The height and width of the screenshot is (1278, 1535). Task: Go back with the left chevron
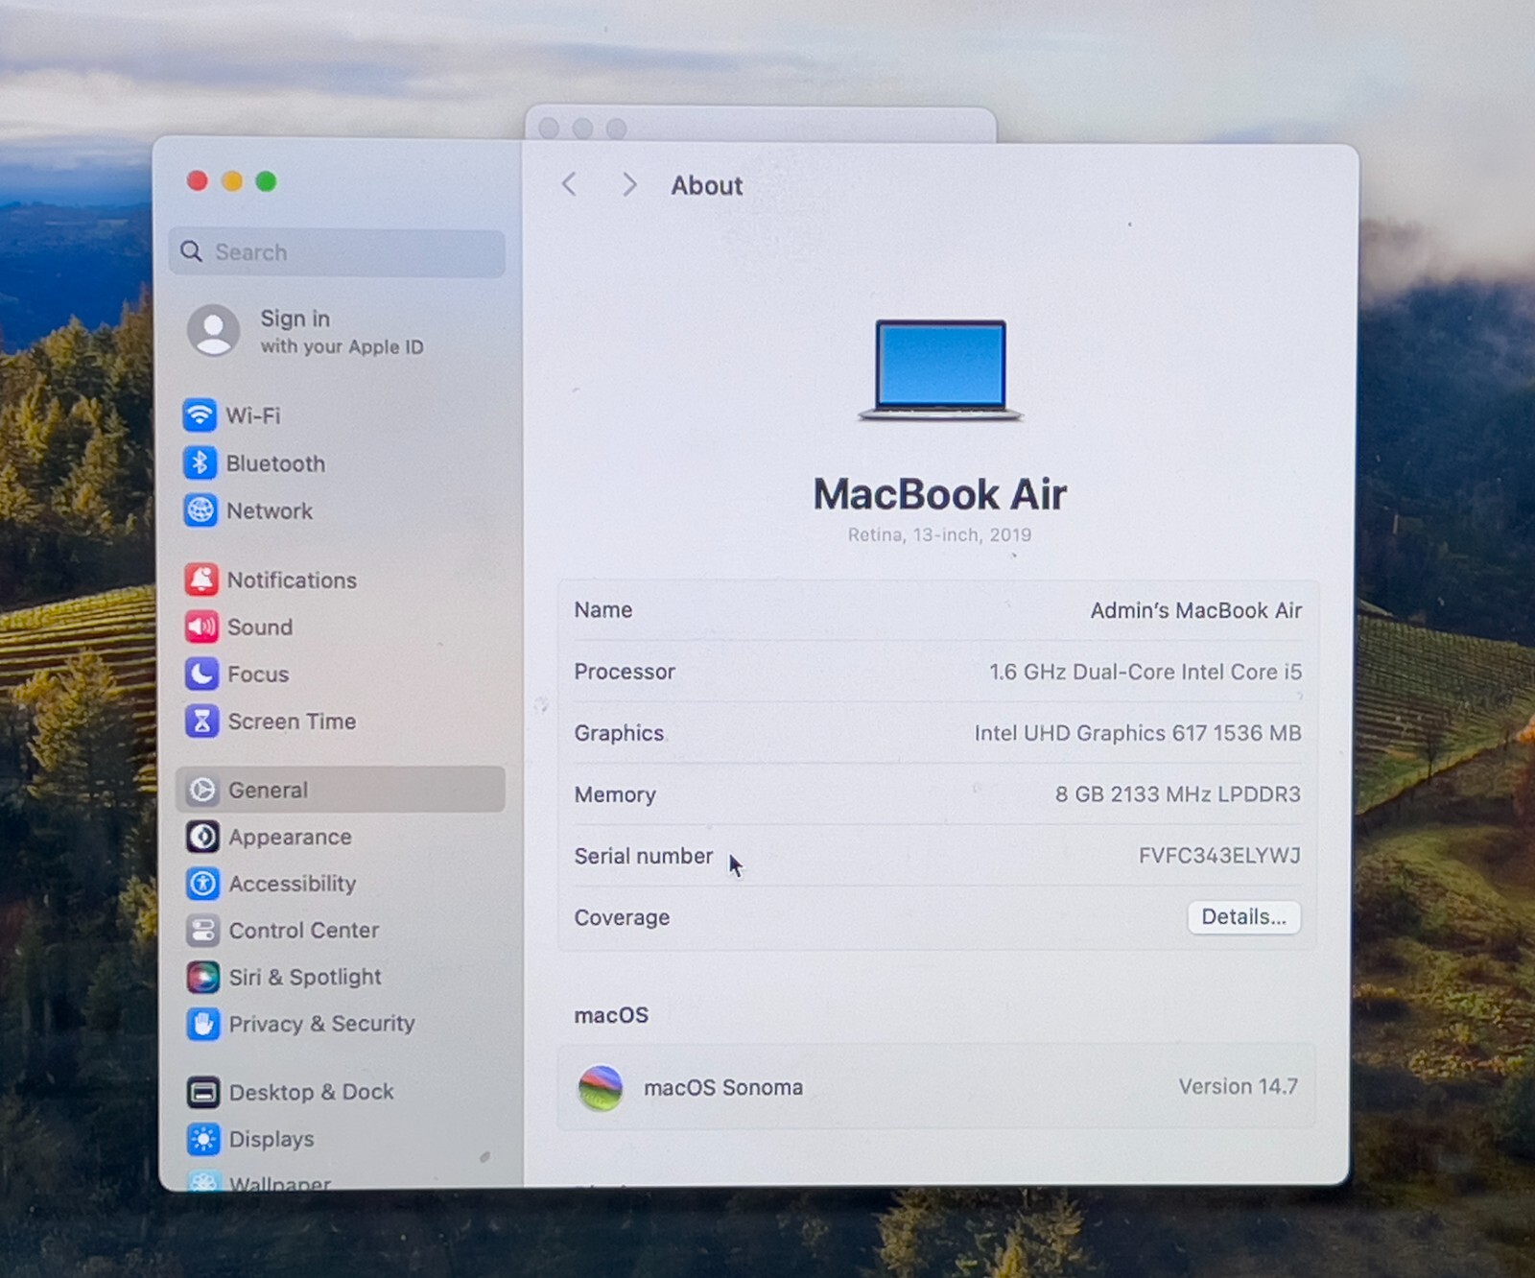coord(569,184)
